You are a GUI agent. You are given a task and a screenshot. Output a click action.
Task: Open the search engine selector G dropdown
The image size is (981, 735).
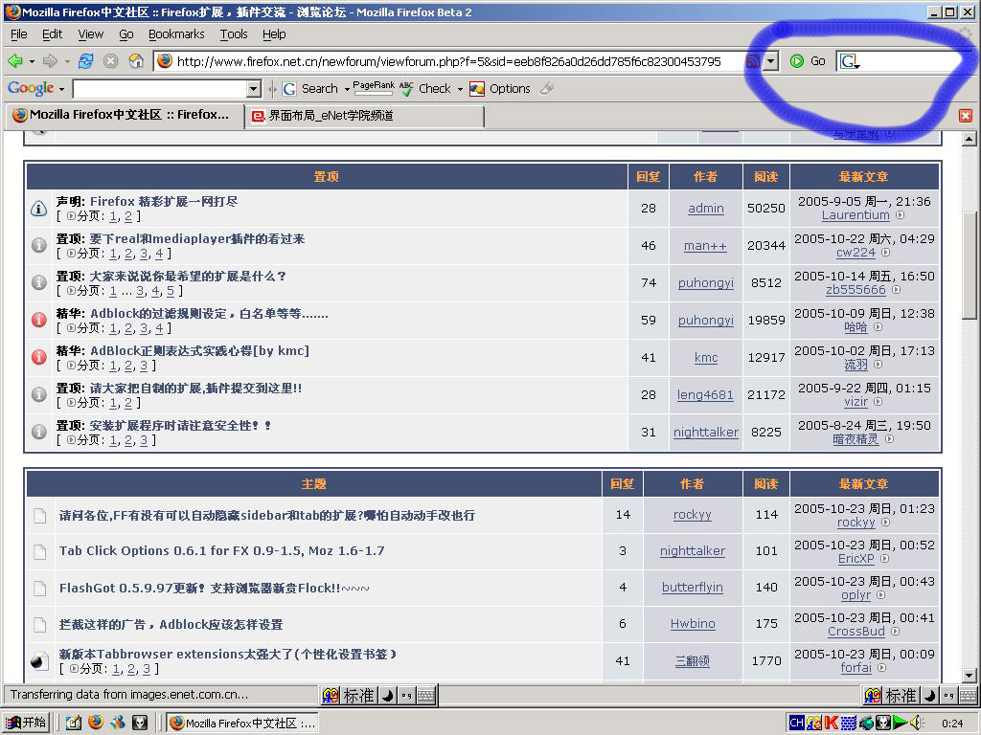[850, 61]
